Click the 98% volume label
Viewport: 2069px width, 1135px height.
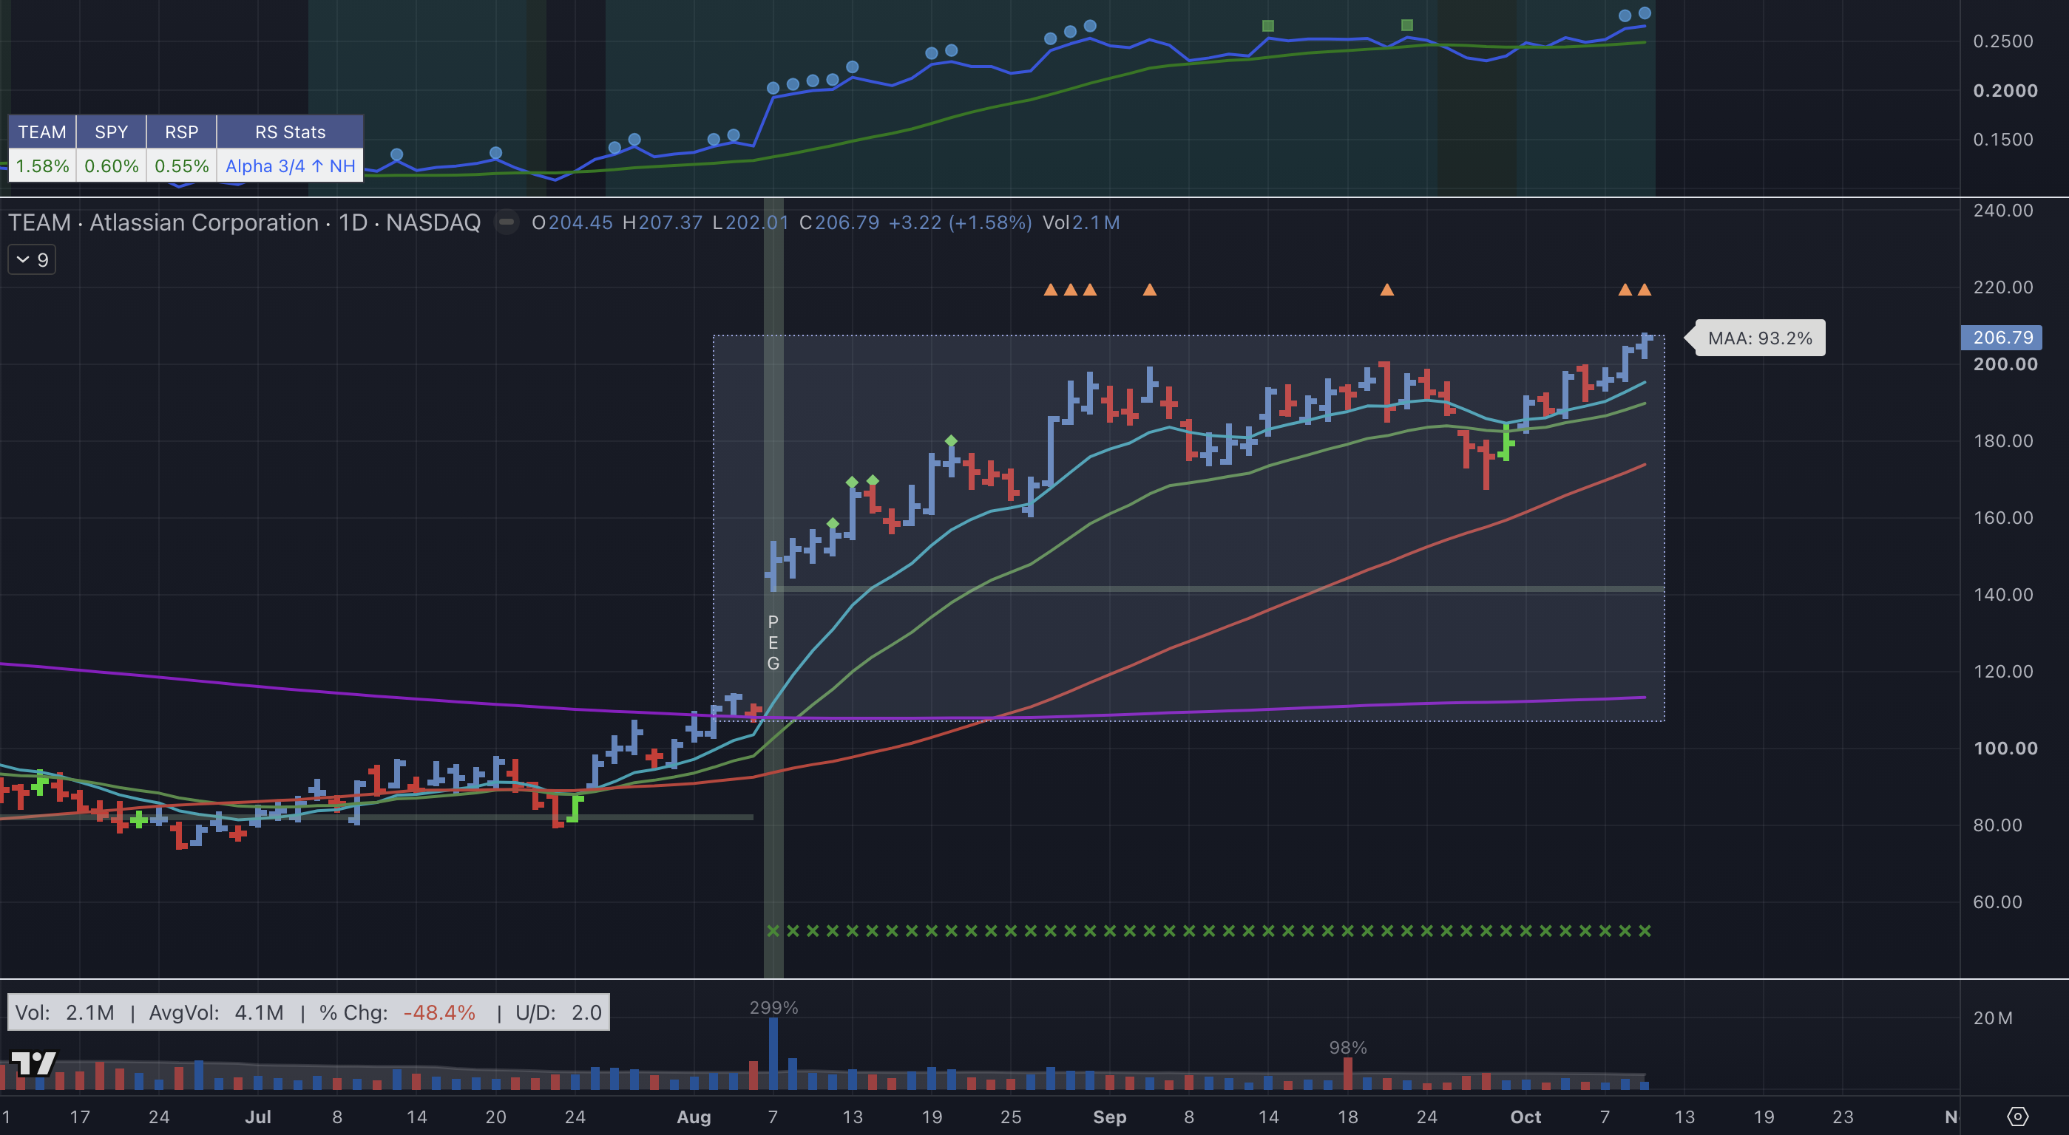tap(1348, 1048)
